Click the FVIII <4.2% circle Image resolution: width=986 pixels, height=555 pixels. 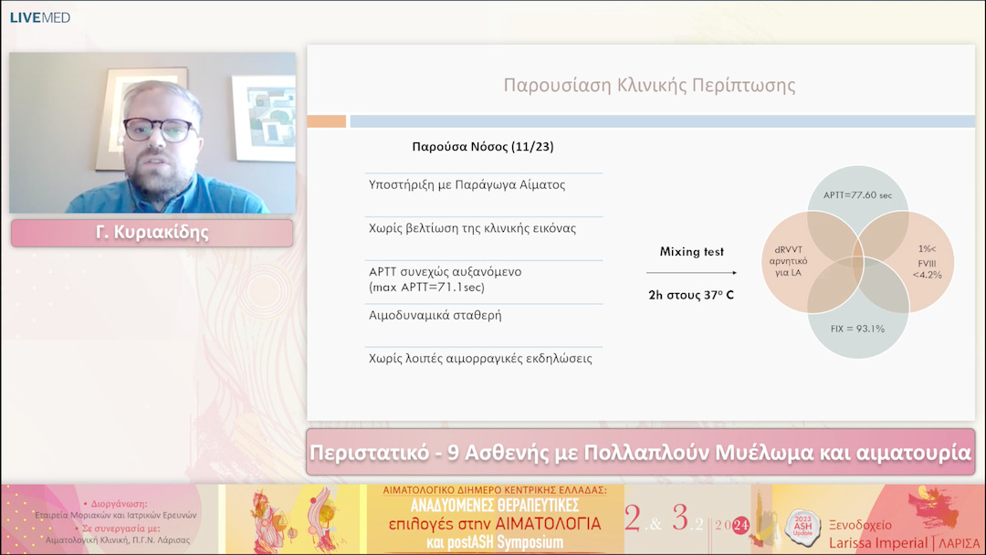click(x=927, y=259)
